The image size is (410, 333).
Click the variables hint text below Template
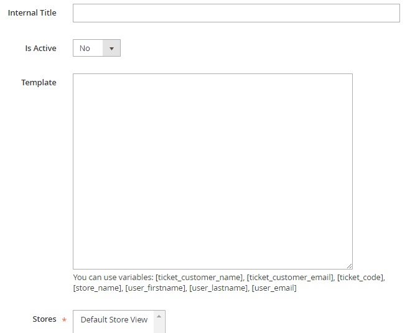(x=229, y=283)
